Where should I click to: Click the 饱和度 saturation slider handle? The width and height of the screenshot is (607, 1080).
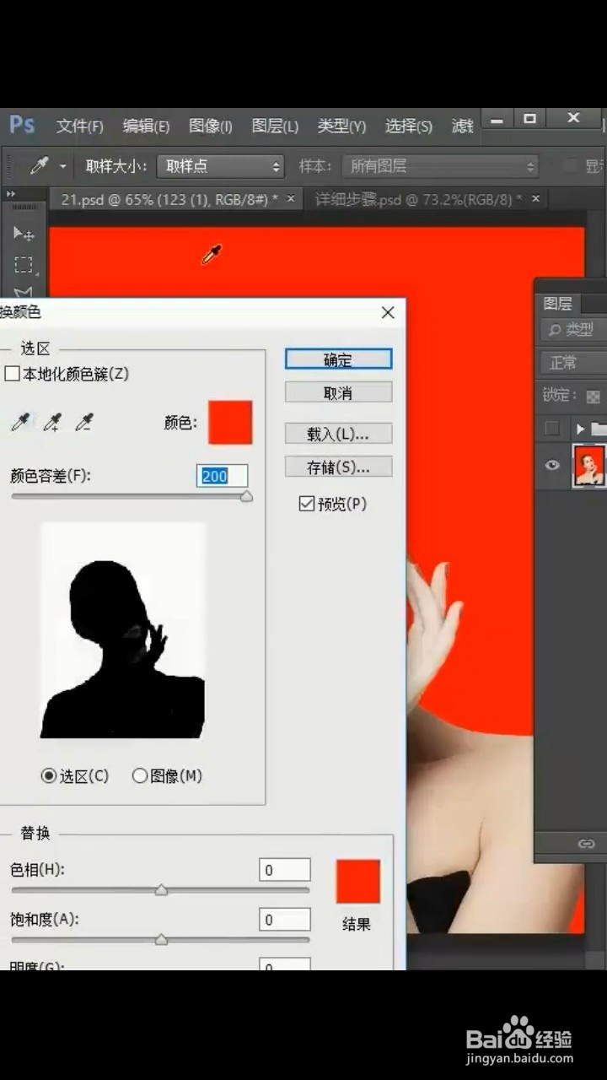click(161, 940)
